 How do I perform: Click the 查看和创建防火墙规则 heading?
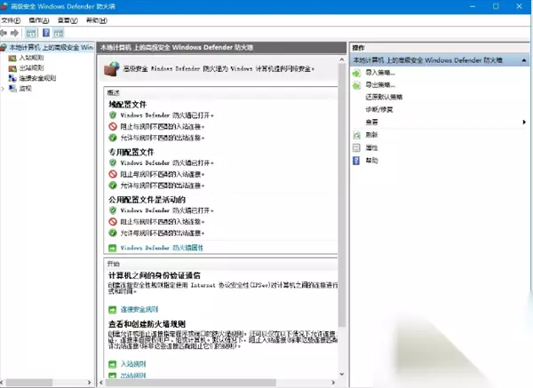(147, 324)
